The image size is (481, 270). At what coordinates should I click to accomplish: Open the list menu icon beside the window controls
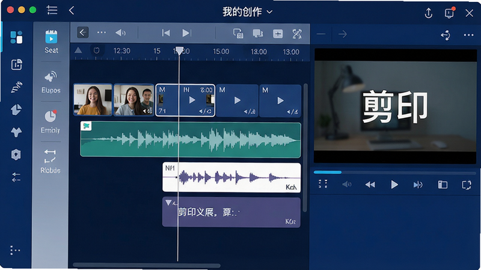[52, 10]
